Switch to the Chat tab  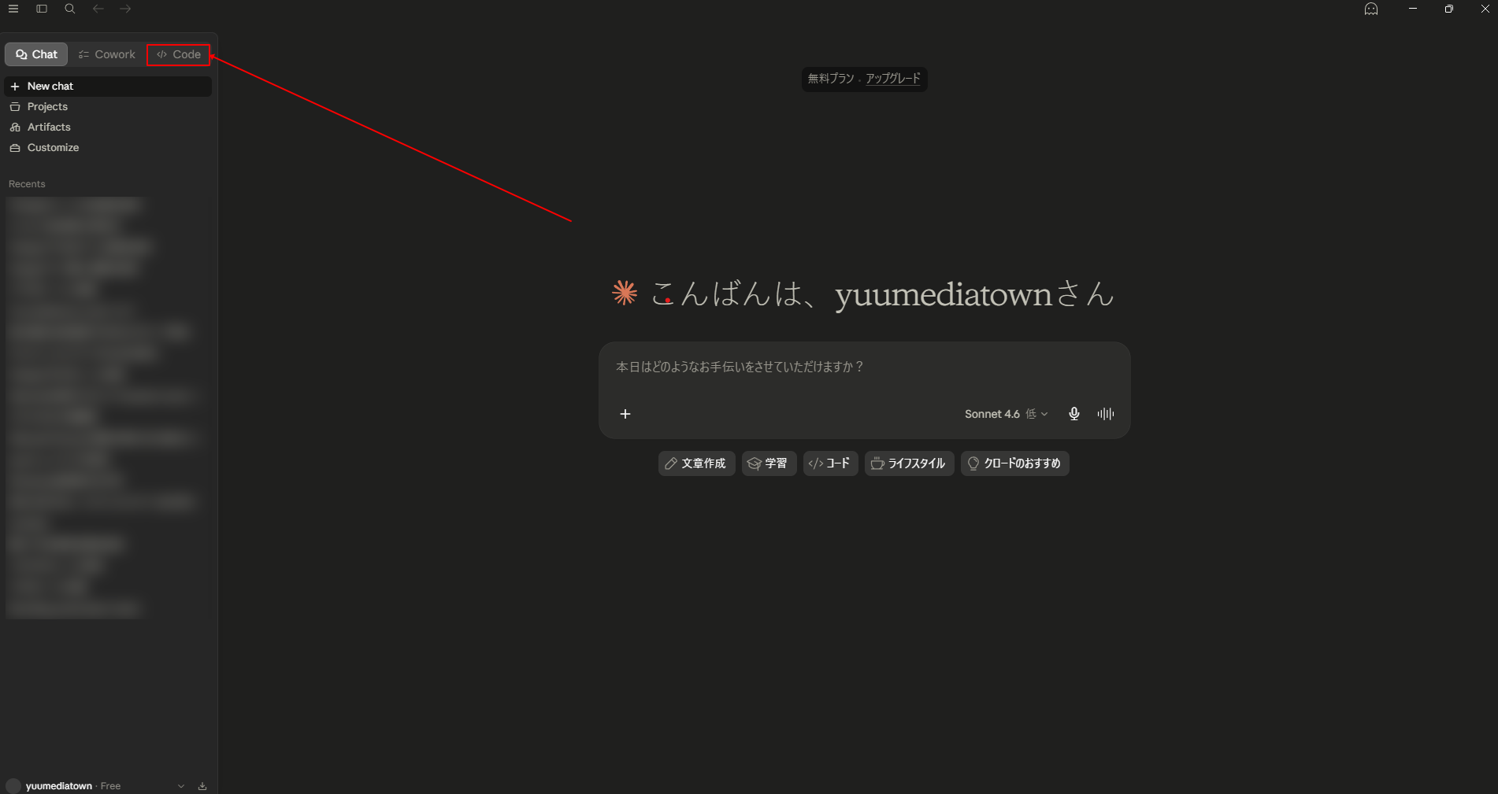coord(36,54)
